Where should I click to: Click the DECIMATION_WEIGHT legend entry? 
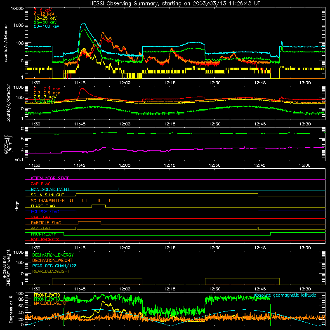coord(52,260)
